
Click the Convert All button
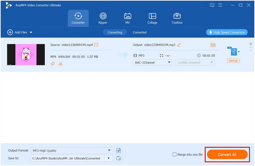point(227,155)
